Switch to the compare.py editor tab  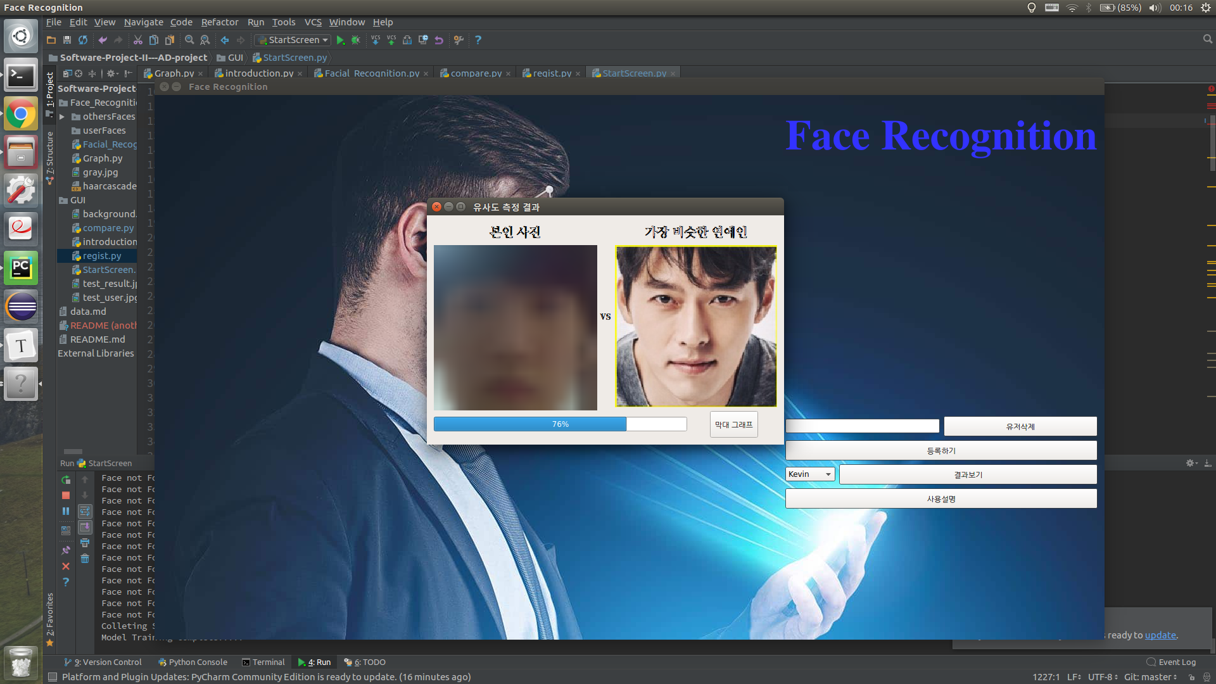pyautogui.click(x=476, y=73)
